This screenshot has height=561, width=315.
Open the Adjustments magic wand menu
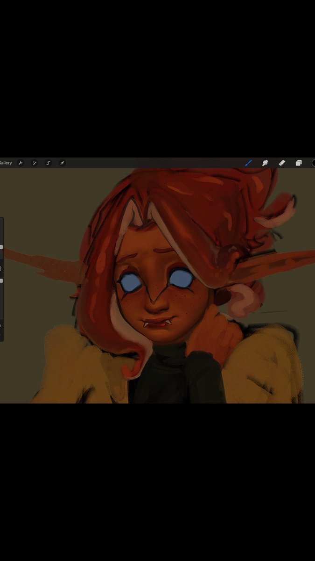(x=34, y=163)
